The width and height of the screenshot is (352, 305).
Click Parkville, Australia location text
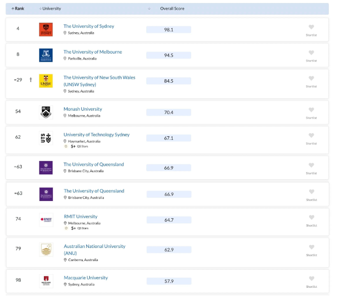tap(82, 59)
